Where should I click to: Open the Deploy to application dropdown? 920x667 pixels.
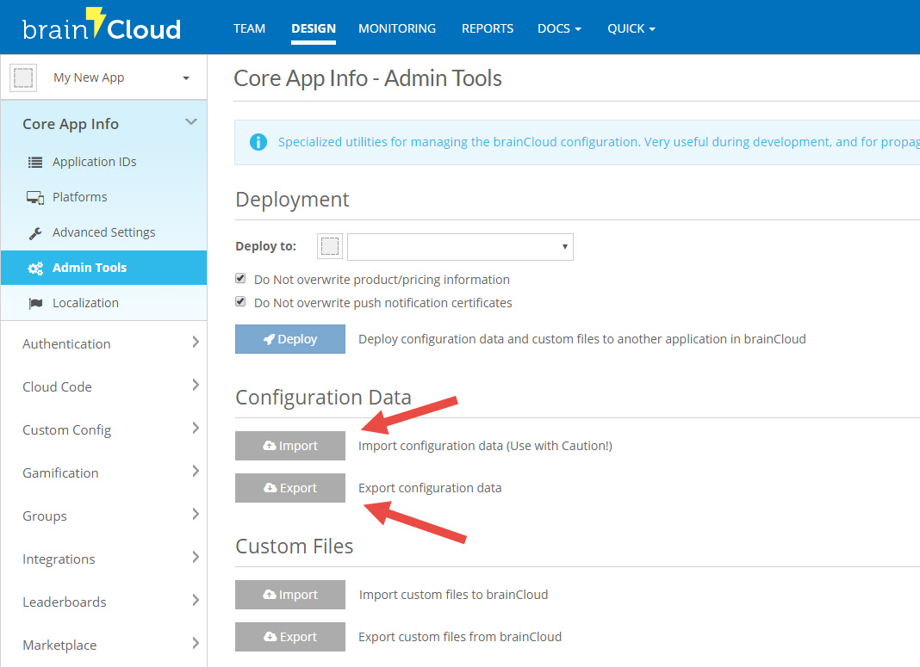(x=460, y=246)
